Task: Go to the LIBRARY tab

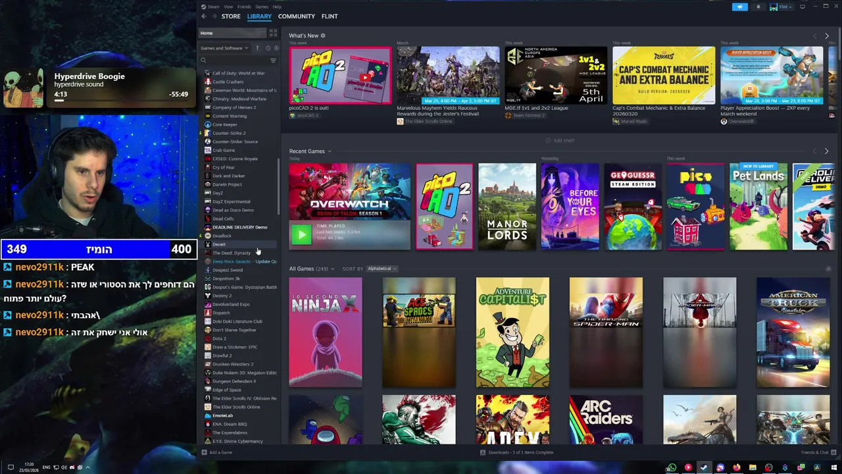Action: click(x=259, y=16)
